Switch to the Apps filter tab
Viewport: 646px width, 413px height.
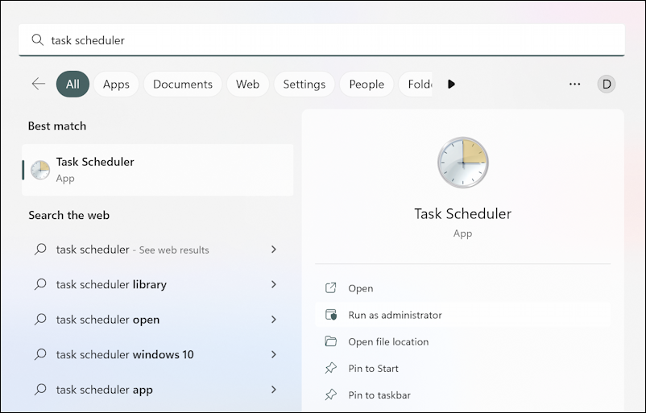click(116, 84)
